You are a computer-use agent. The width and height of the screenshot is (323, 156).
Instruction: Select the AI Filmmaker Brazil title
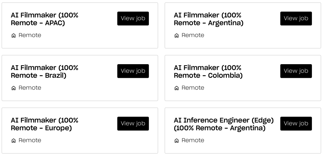44,72
